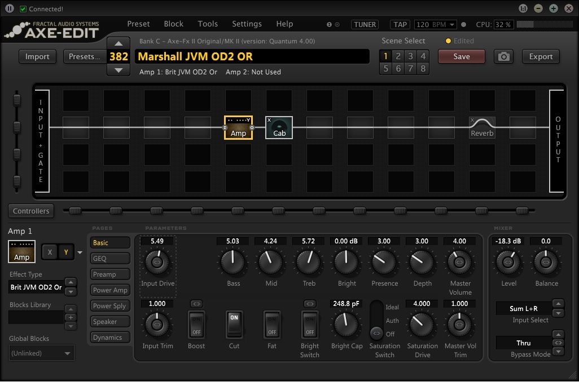Switch Amp to Y state
The width and height of the screenshot is (579, 382).
click(66, 252)
